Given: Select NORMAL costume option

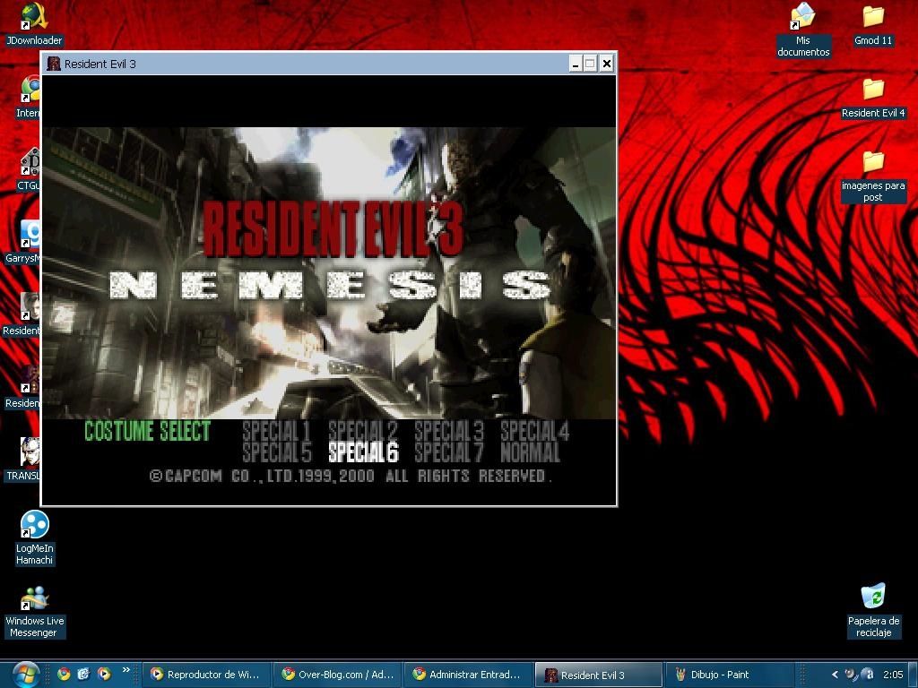Looking at the screenshot, I should 531,452.
